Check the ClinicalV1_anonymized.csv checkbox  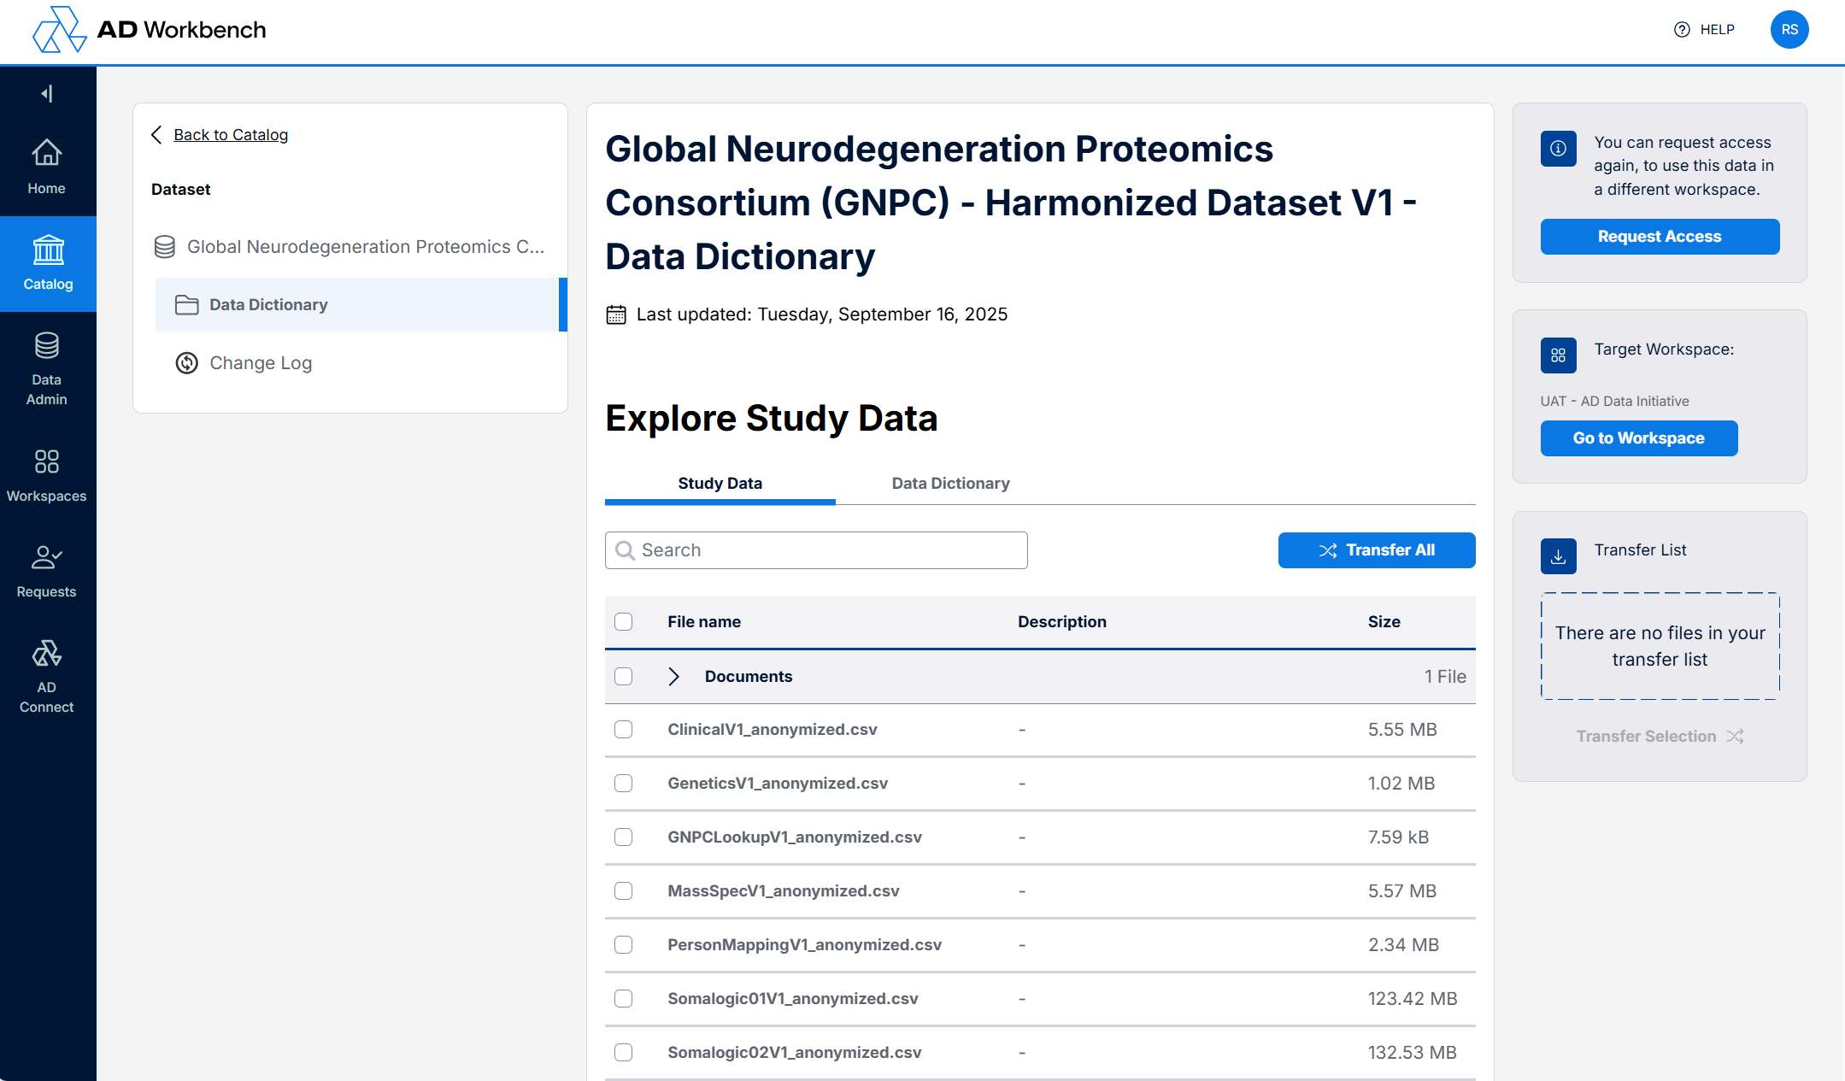tap(624, 730)
